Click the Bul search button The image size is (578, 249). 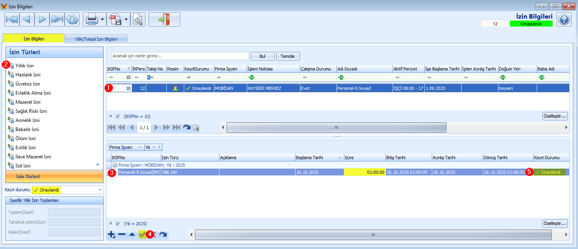click(262, 56)
